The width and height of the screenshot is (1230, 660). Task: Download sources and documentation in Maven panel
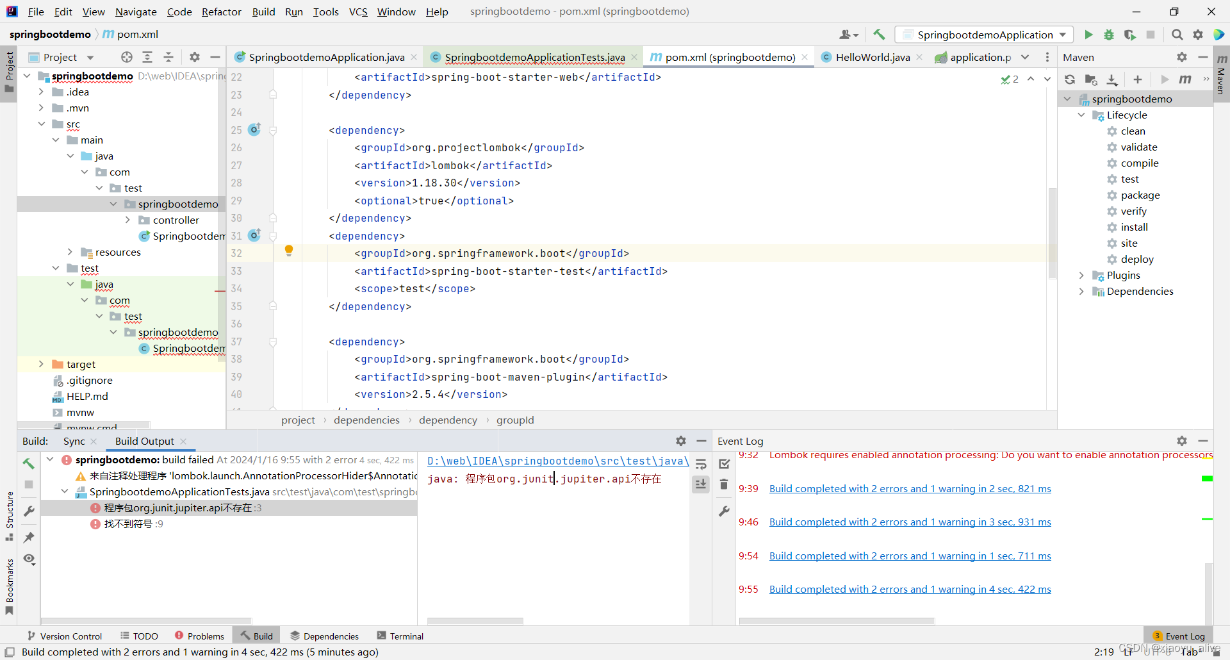pyautogui.click(x=1112, y=79)
